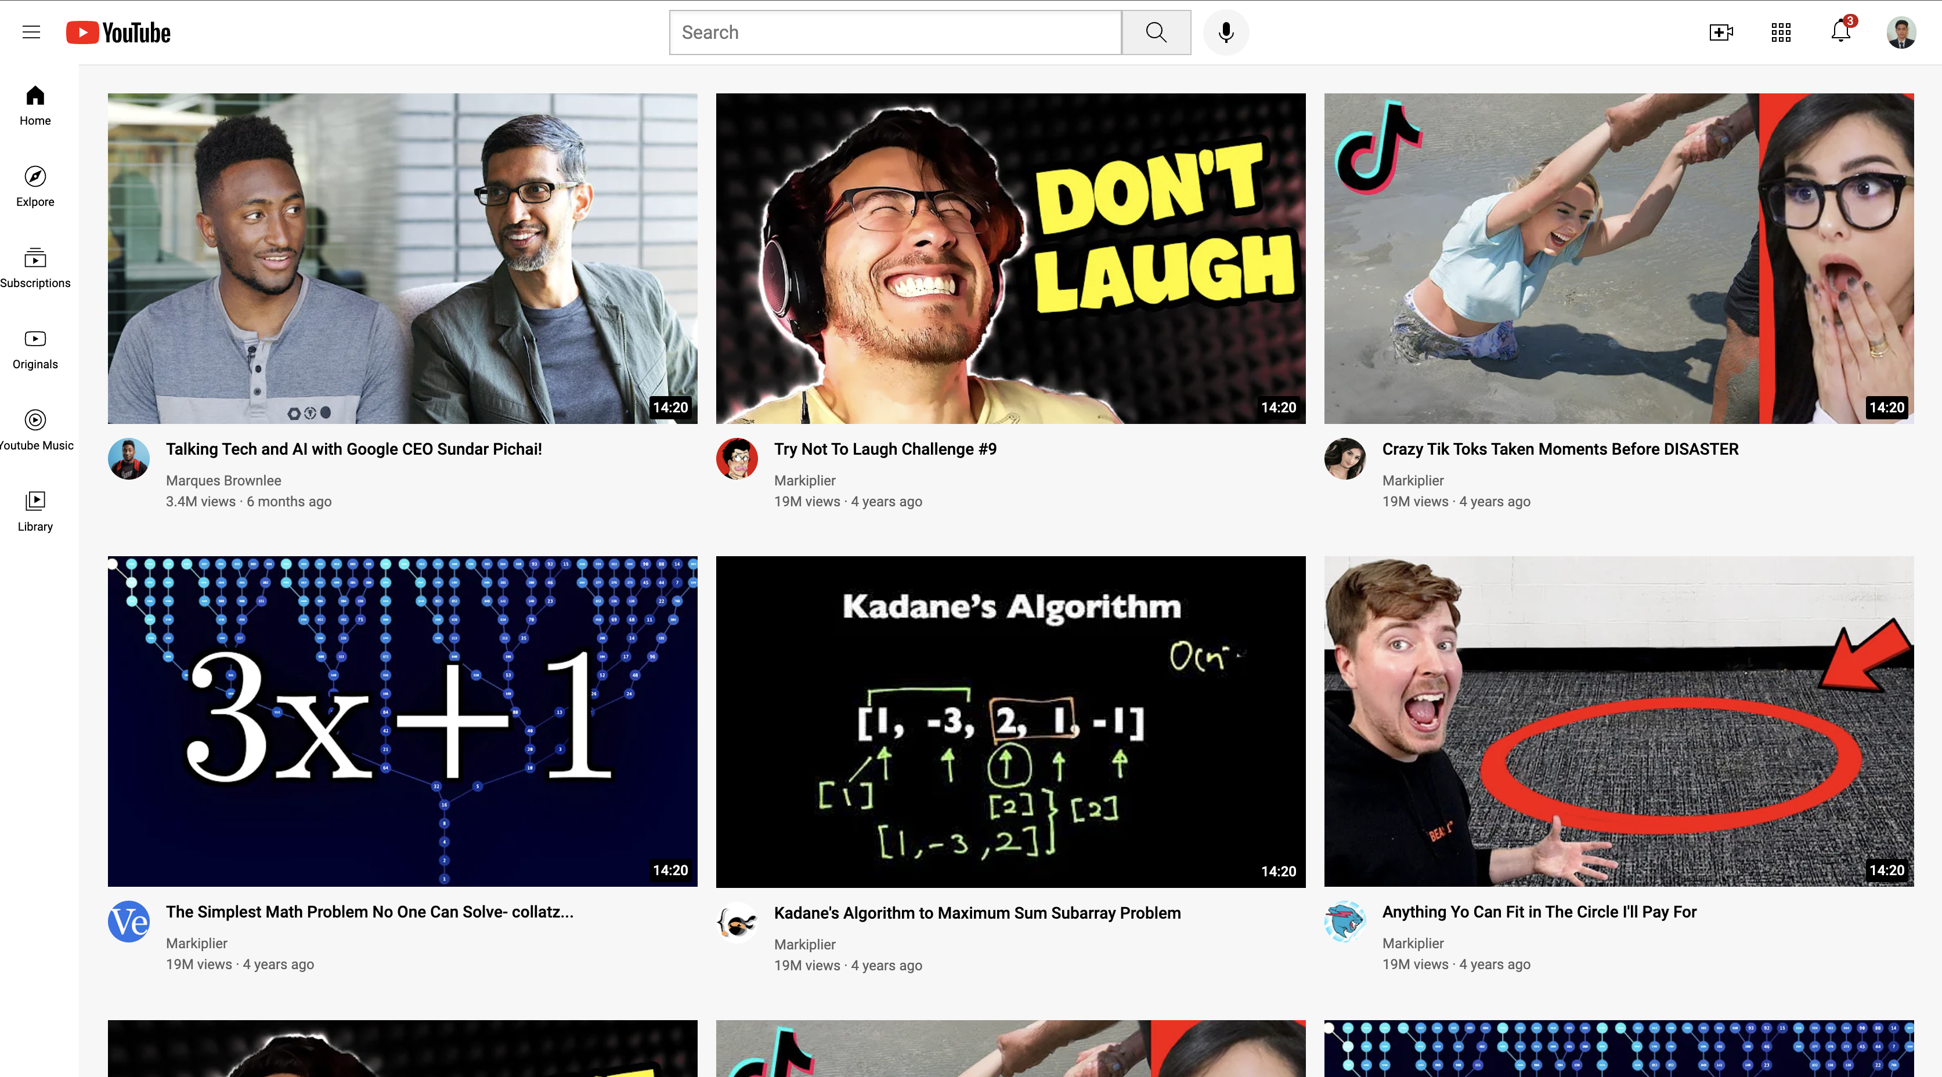The image size is (1942, 1077).
Task: Open channel avatar beside Crazy Tik Toks
Action: [1346, 459]
